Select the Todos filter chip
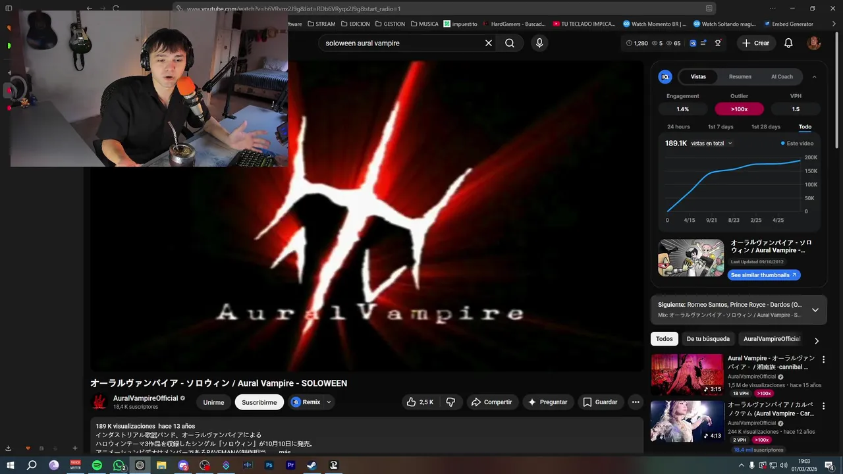 pyautogui.click(x=665, y=339)
